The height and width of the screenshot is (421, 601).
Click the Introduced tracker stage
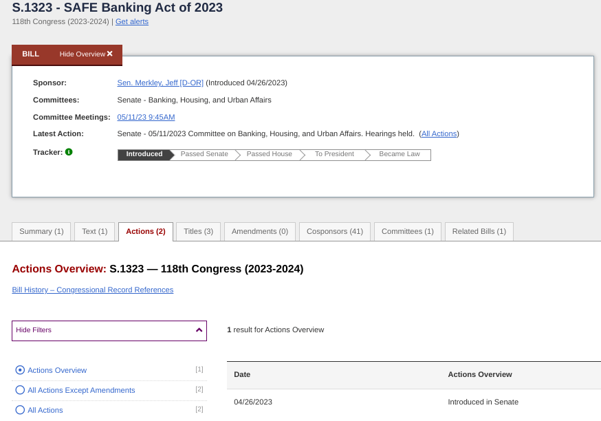tap(144, 154)
